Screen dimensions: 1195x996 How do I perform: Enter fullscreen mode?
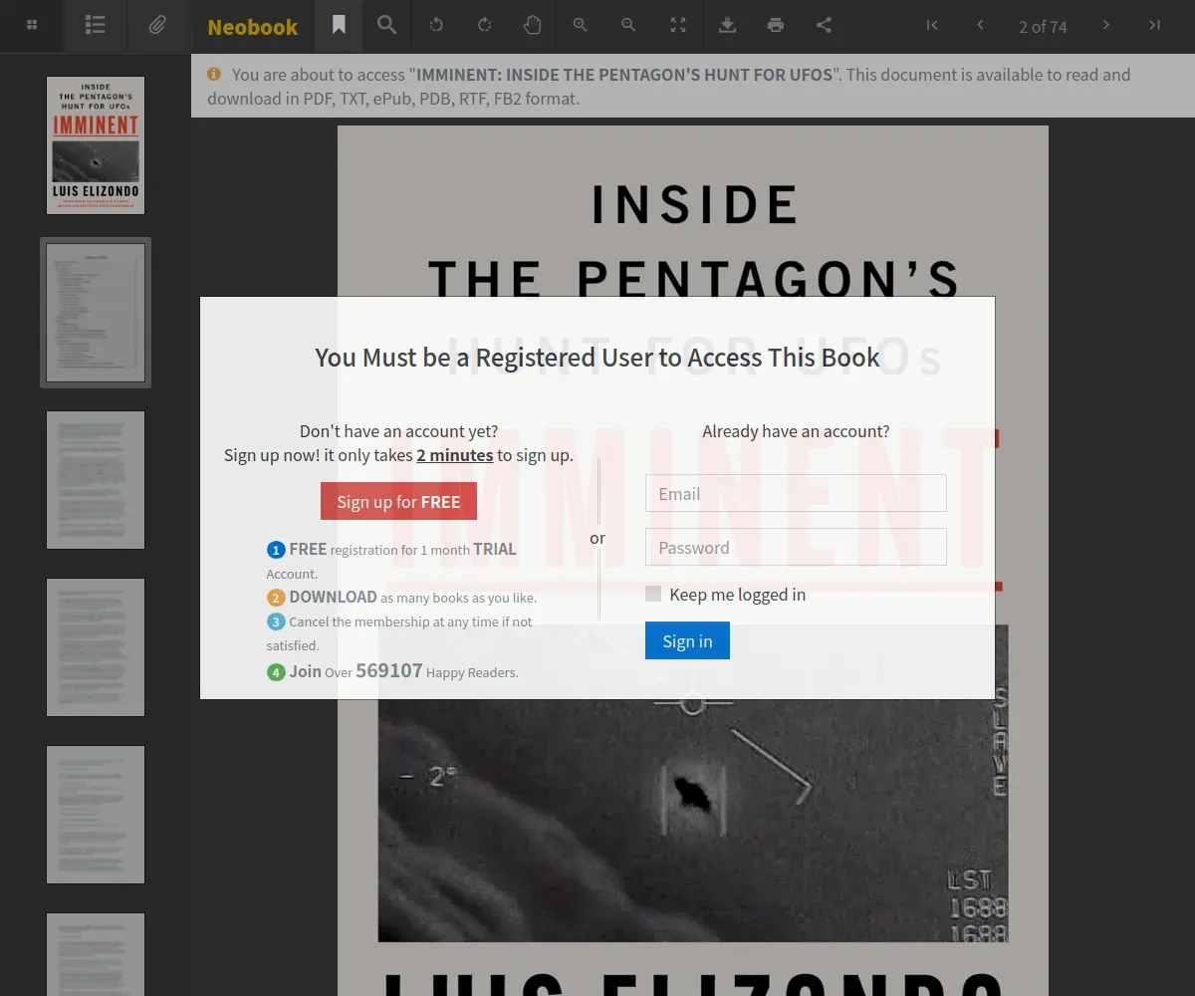pyautogui.click(x=678, y=26)
